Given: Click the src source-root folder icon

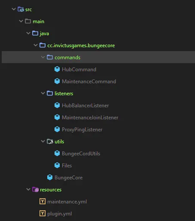Looking at the screenshot, I should (21, 9).
